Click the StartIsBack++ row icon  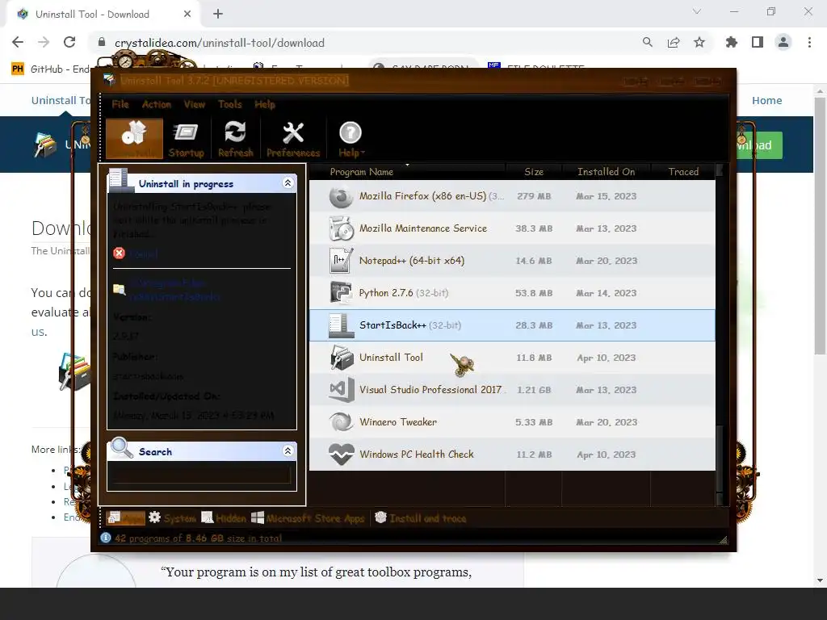tap(341, 325)
